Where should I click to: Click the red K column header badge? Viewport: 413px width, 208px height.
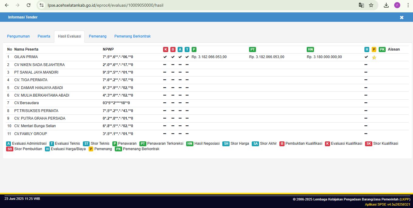click(x=166, y=49)
